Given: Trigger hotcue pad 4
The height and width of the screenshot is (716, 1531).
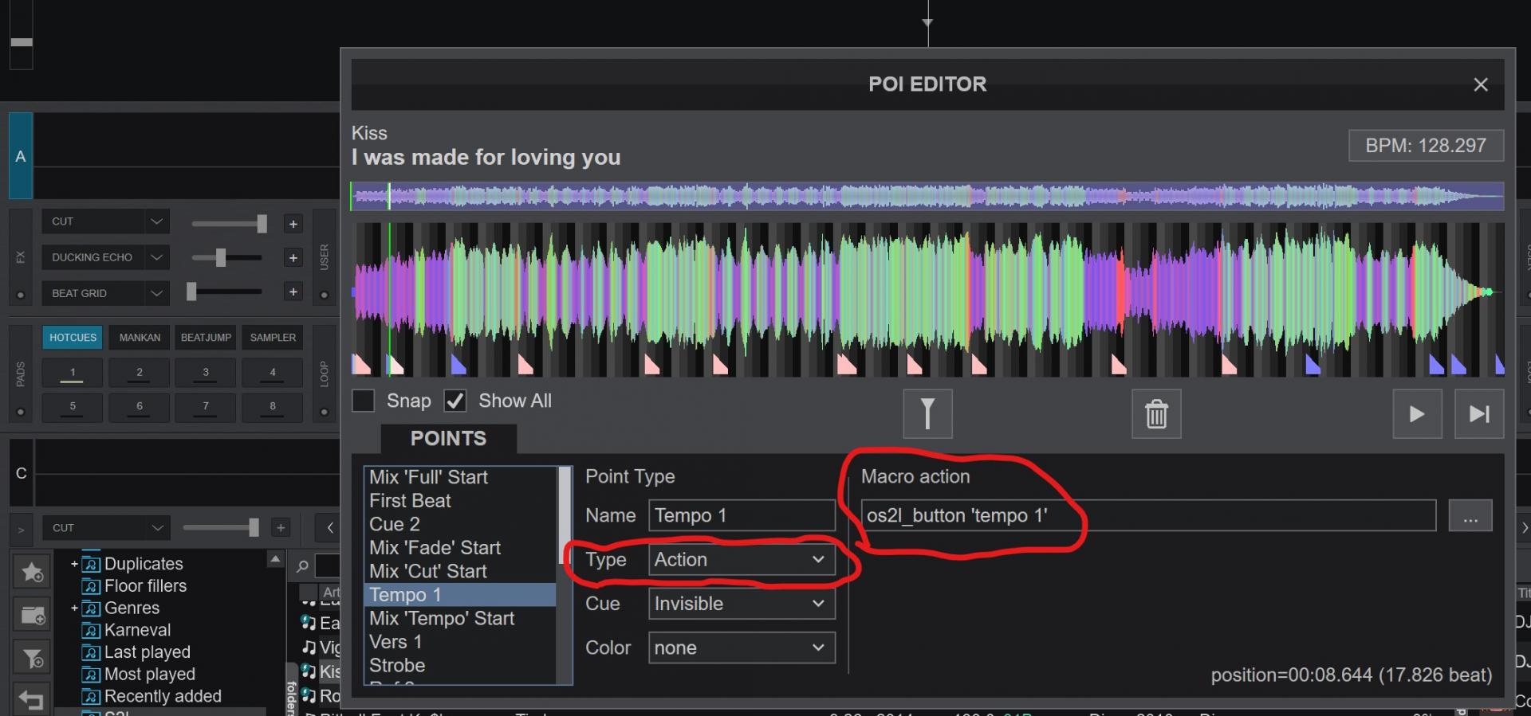Looking at the screenshot, I should (x=273, y=373).
